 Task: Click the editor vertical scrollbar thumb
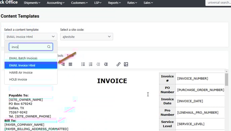coord(226,79)
